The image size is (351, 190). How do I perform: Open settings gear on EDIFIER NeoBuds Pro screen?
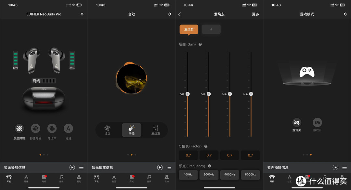click(x=82, y=14)
